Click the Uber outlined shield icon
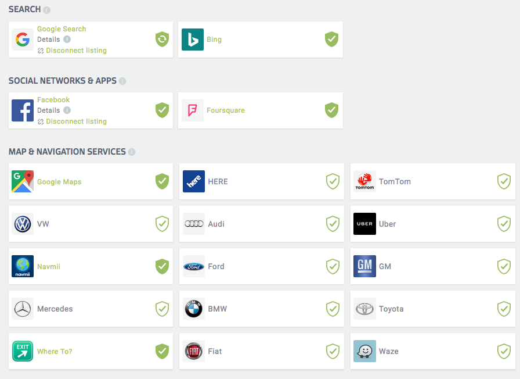The image size is (520, 379). coord(504,224)
